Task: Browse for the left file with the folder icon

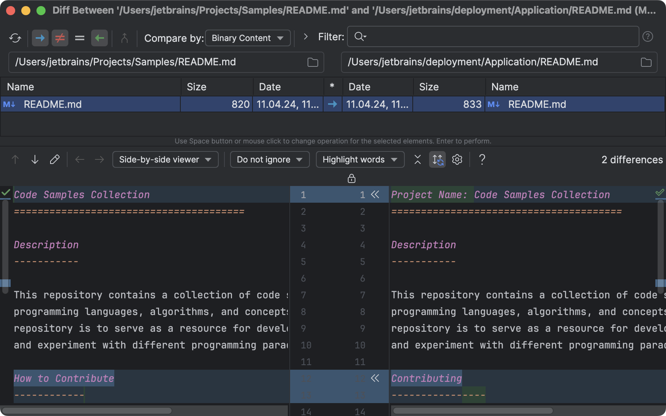Action: [312, 62]
